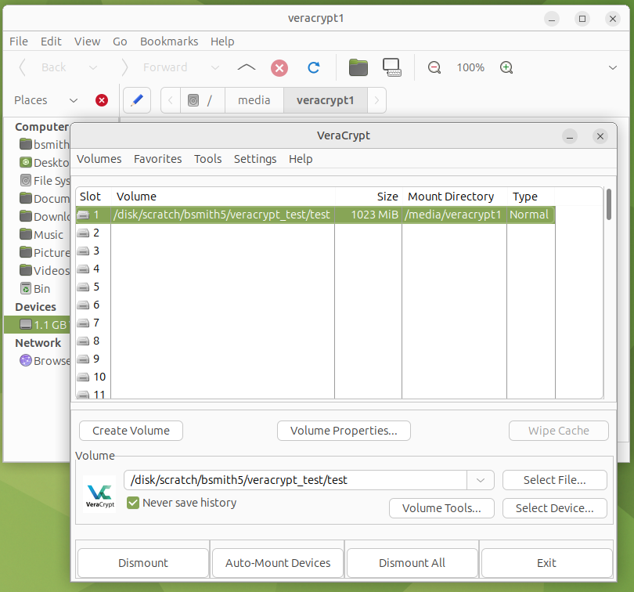Image resolution: width=634 pixels, height=592 pixels.
Task: Select drive icon for slot 1
Action: coord(83,215)
